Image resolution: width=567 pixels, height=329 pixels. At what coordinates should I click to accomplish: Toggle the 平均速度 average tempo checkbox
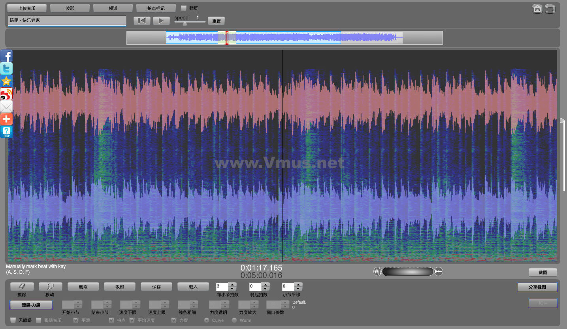[x=132, y=320]
